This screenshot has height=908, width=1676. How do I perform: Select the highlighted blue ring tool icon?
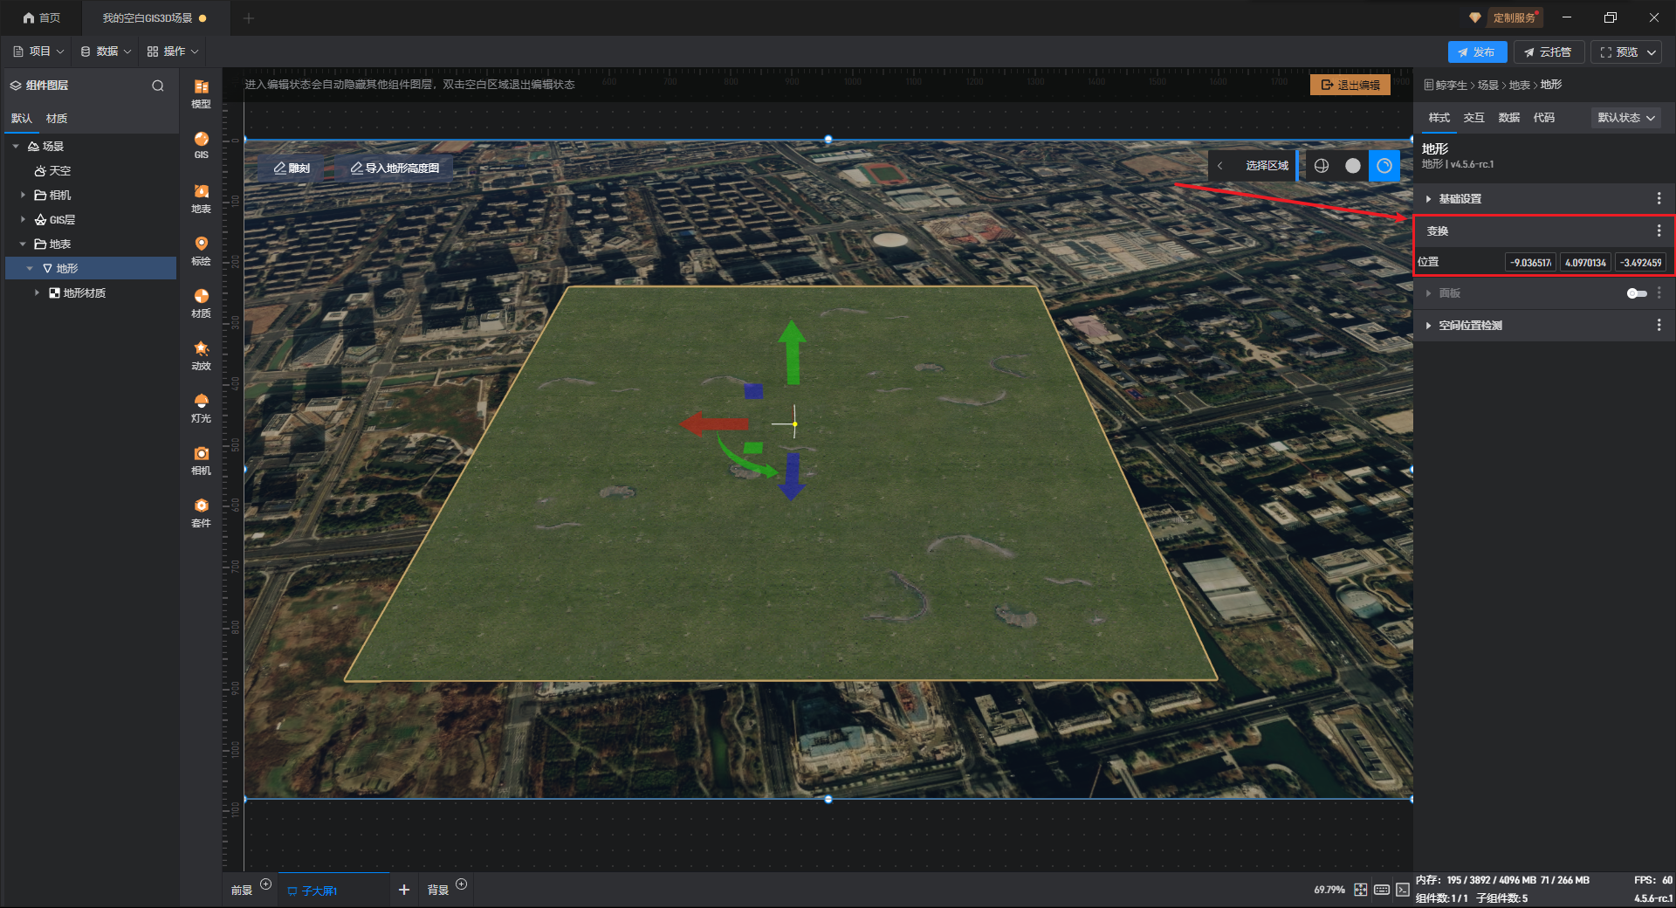pos(1384,166)
